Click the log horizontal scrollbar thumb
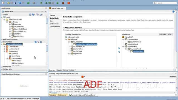178x100 pixels. coord(54,92)
